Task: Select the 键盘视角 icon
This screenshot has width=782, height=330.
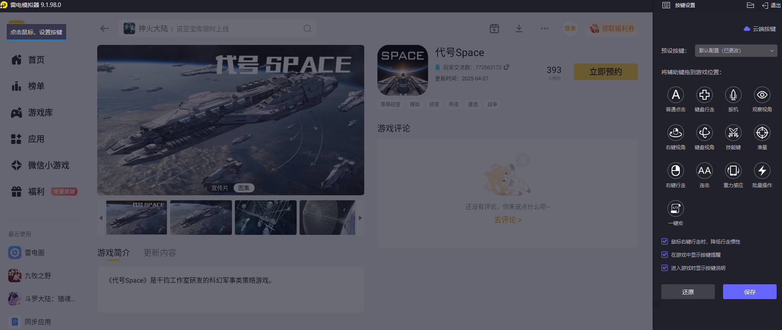Action: tap(704, 133)
